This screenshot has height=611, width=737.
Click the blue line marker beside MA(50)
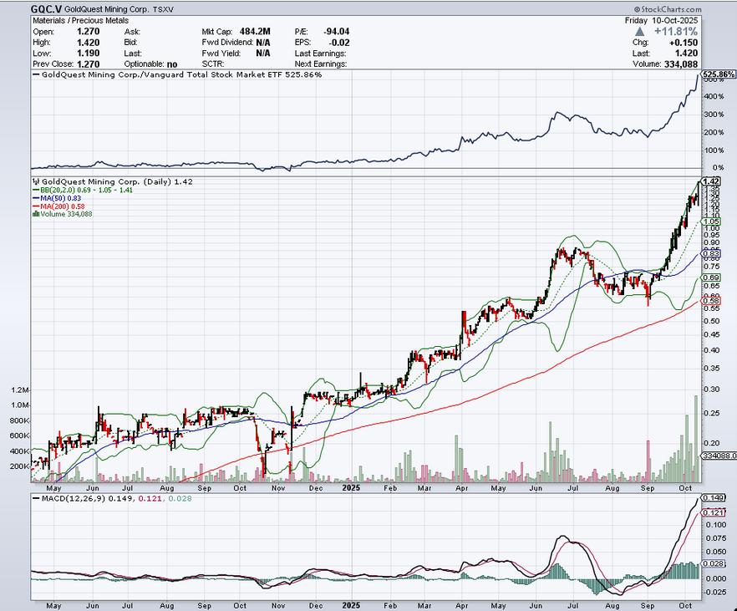tap(36, 198)
